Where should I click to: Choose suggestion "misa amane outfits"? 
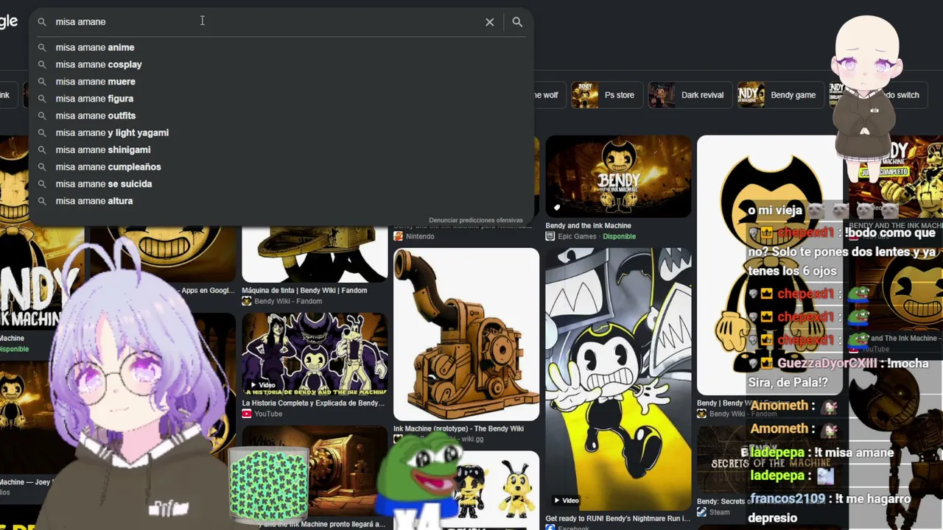tap(280, 116)
